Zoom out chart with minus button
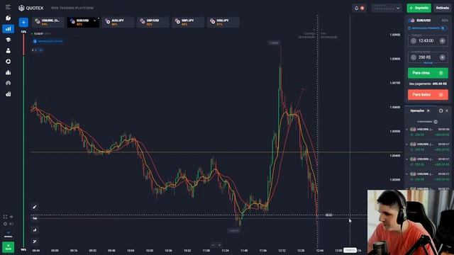Image resolution: width=454 pixels, height=255 pixels. [x=214, y=245]
